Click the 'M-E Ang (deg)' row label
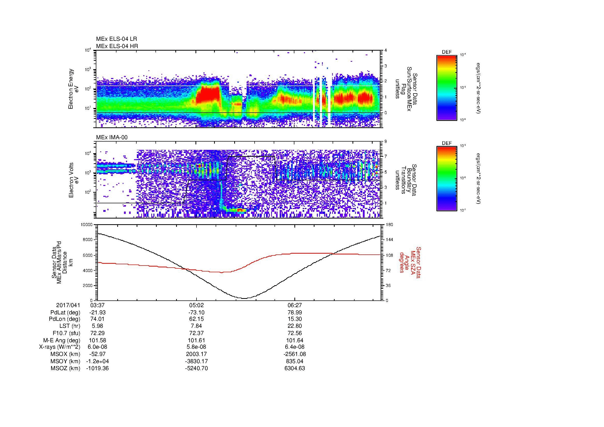The image size is (604, 427). [x=62, y=340]
